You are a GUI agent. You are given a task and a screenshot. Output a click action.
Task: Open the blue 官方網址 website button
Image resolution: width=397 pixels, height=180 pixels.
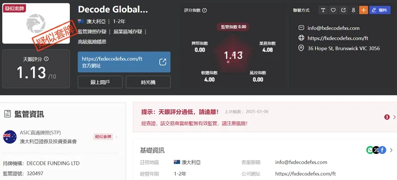click(124, 62)
